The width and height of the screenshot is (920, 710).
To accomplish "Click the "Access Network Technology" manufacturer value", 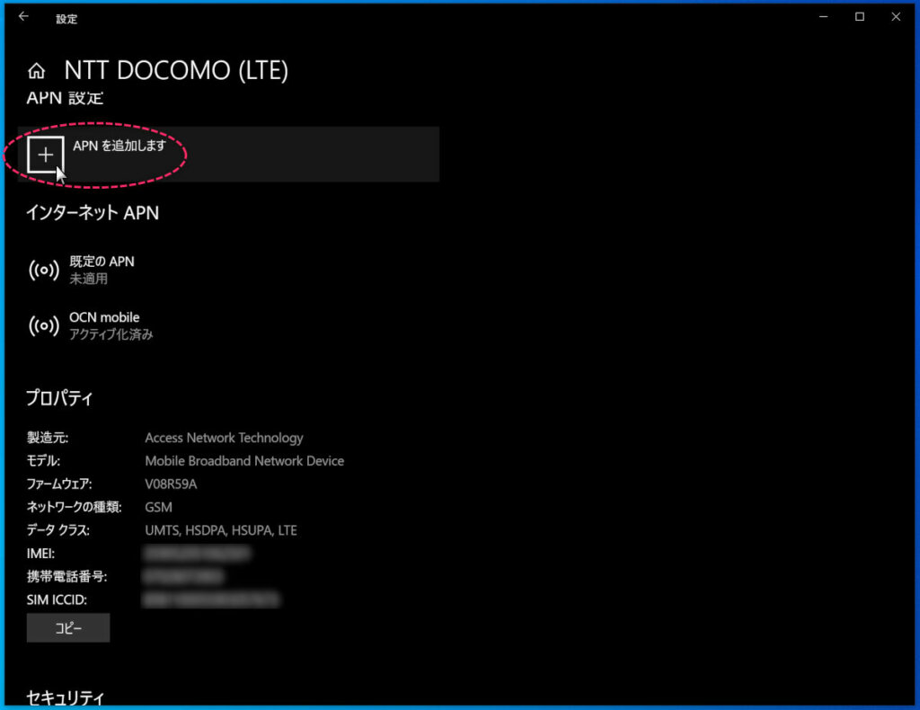I will point(224,439).
